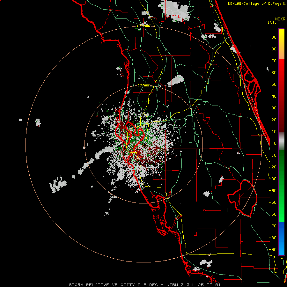Click the -60 knot scale label

pos(273,214)
